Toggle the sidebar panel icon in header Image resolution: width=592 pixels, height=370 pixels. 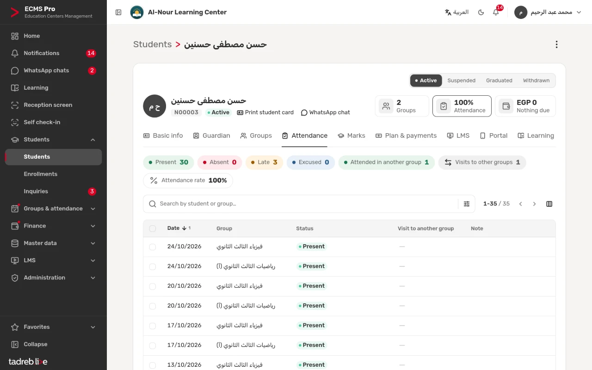[118, 12]
